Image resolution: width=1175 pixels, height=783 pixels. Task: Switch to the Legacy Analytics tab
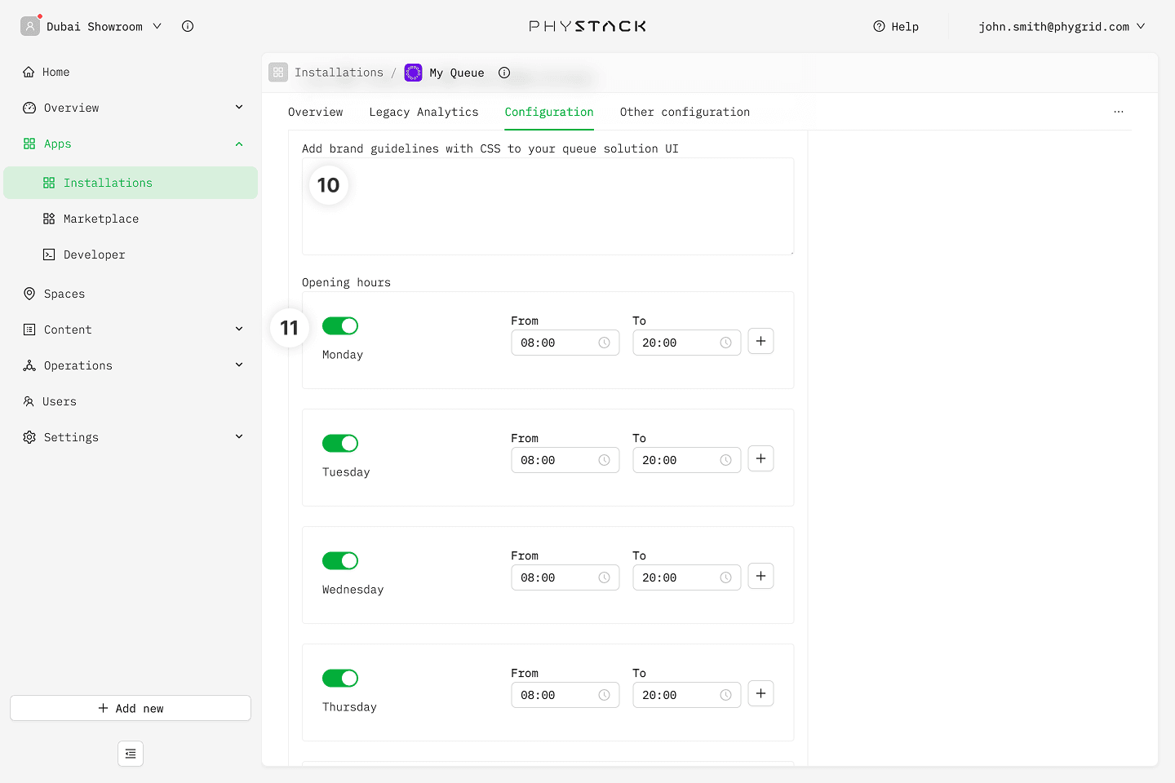click(423, 112)
